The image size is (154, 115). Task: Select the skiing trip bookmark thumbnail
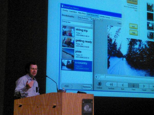(x=69, y=31)
